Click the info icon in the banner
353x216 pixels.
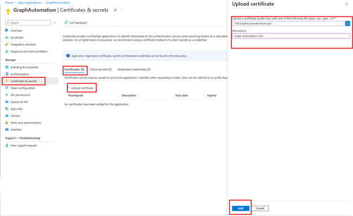(68, 55)
